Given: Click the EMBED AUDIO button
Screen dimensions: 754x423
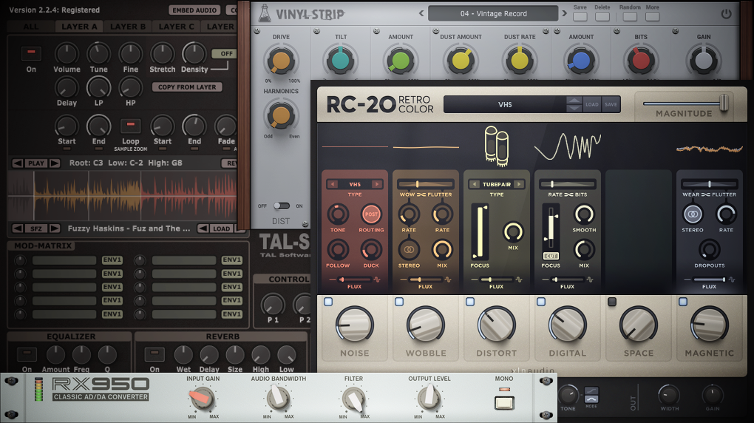Looking at the screenshot, I should tap(194, 10).
